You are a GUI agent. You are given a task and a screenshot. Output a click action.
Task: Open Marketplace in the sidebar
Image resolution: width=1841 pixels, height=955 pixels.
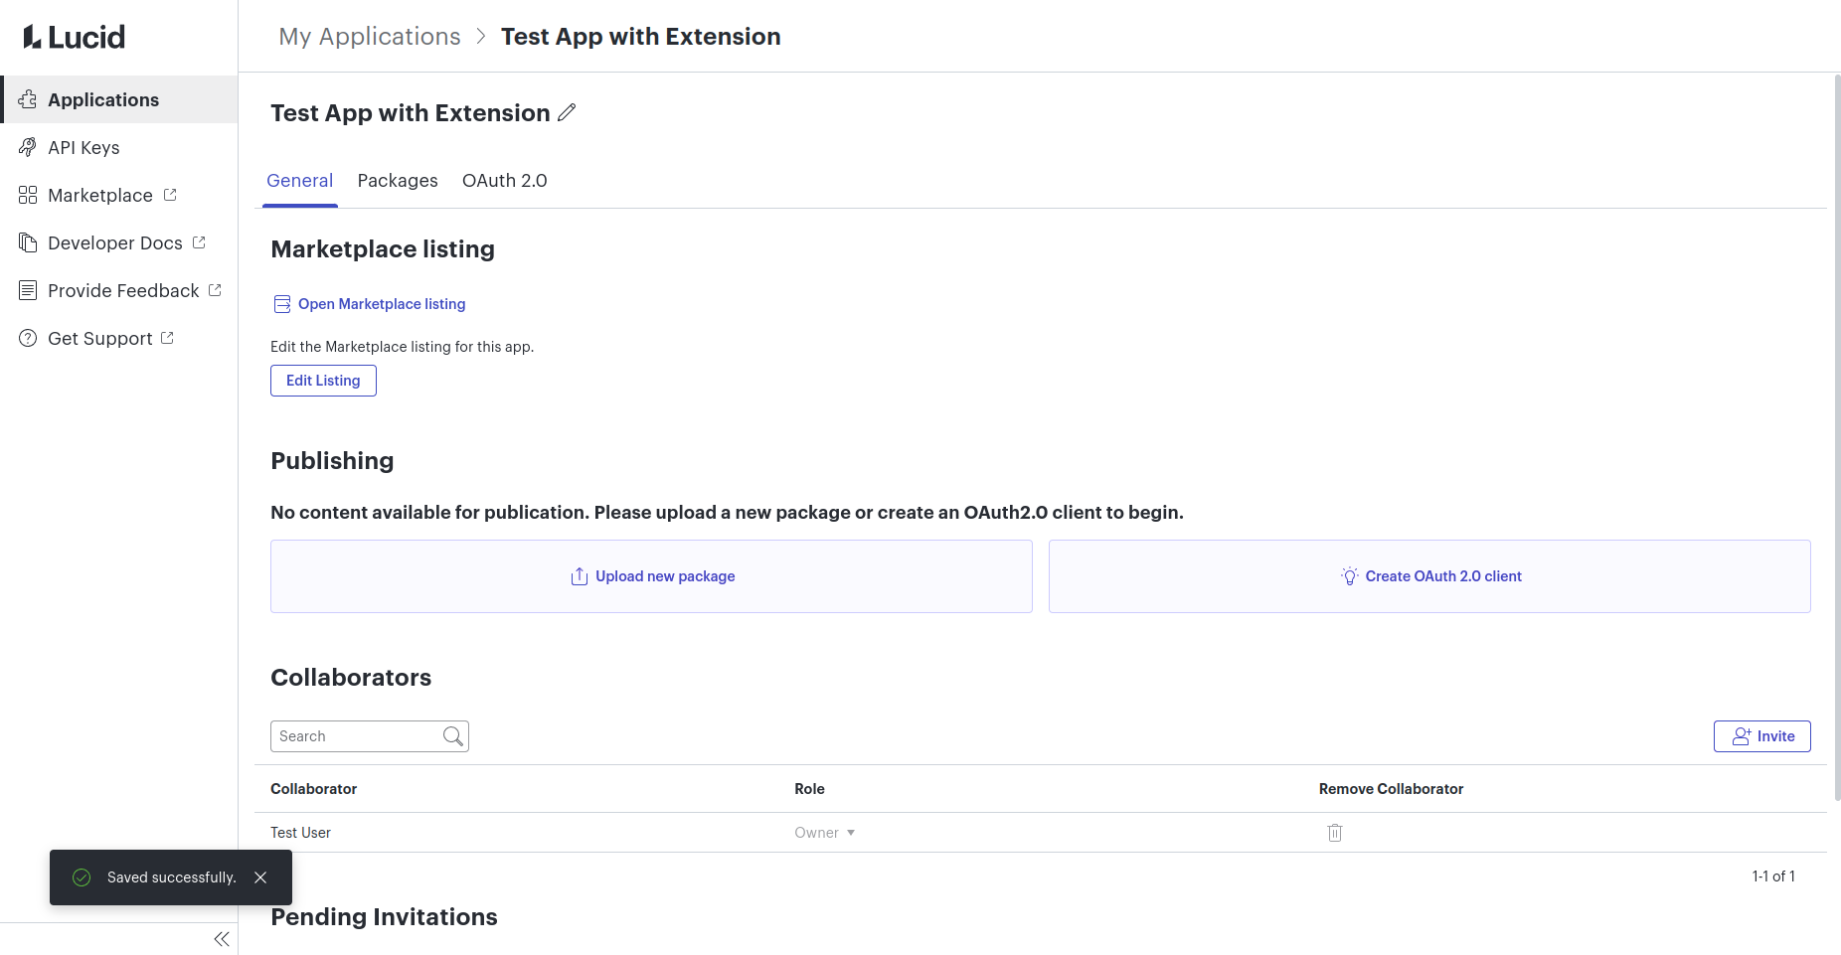pos(119,195)
